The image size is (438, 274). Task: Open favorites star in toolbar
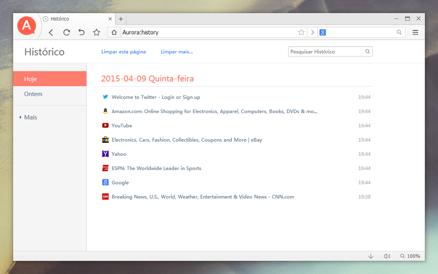click(x=97, y=32)
